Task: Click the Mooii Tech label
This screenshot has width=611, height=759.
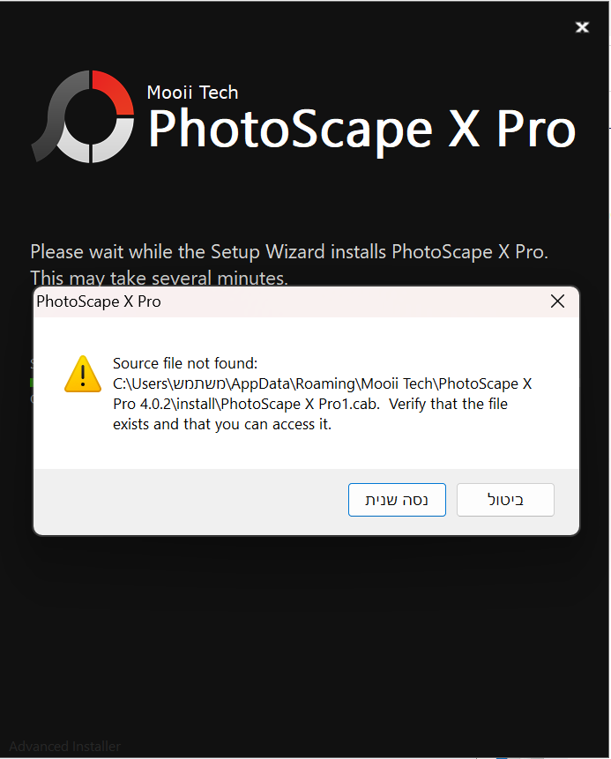Action: point(192,92)
